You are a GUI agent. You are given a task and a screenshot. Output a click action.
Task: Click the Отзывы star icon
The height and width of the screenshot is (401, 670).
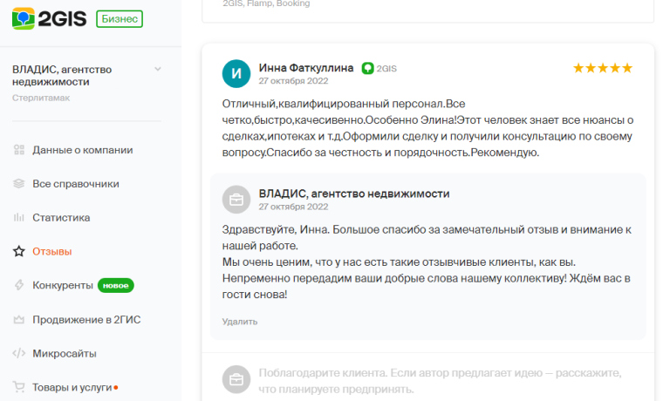pos(19,251)
